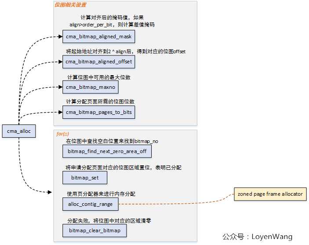Click the alloc_contig_range node

tap(91, 204)
